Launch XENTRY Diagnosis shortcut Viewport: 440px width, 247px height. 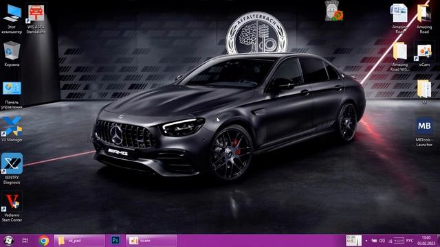pyautogui.click(x=12, y=169)
